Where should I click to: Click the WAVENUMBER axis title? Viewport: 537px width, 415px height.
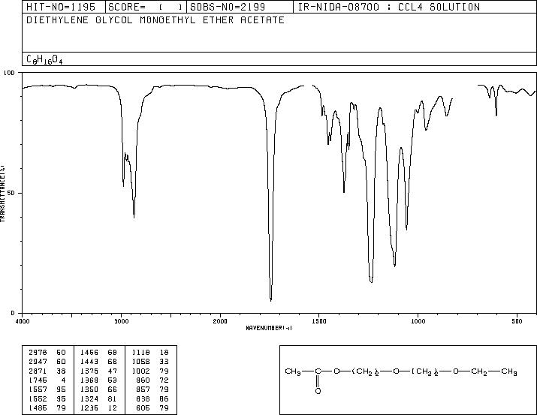pos(269,328)
